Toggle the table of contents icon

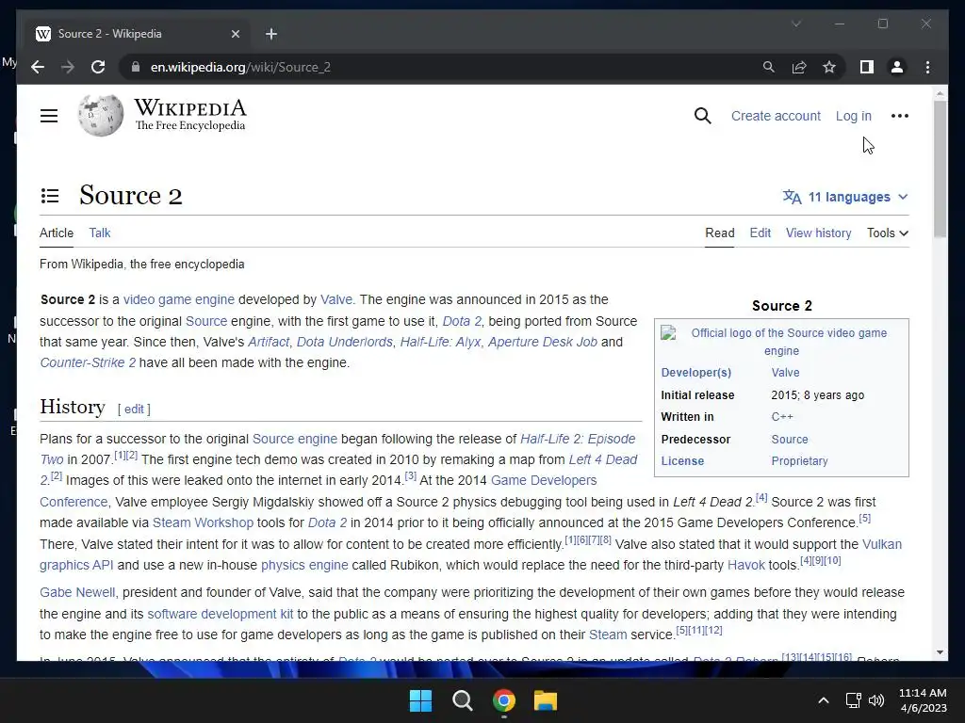pyautogui.click(x=50, y=196)
